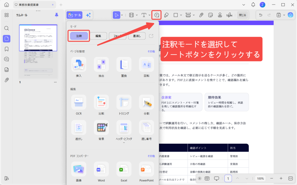Open the ヘッダーとフッター tool
297x185 pixels.
tap(124, 132)
